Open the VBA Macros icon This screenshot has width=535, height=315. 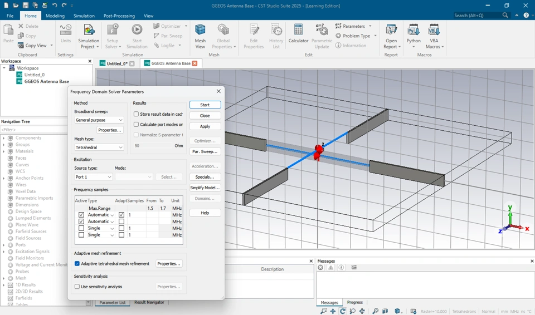tap(434, 30)
